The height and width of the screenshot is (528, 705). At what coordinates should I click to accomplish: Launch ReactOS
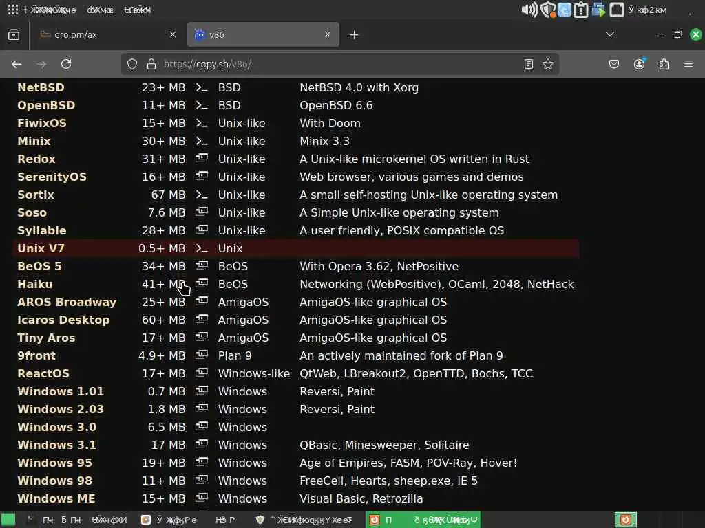pos(43,373)
